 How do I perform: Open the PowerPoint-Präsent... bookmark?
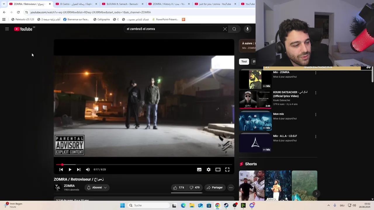[165, 20]
